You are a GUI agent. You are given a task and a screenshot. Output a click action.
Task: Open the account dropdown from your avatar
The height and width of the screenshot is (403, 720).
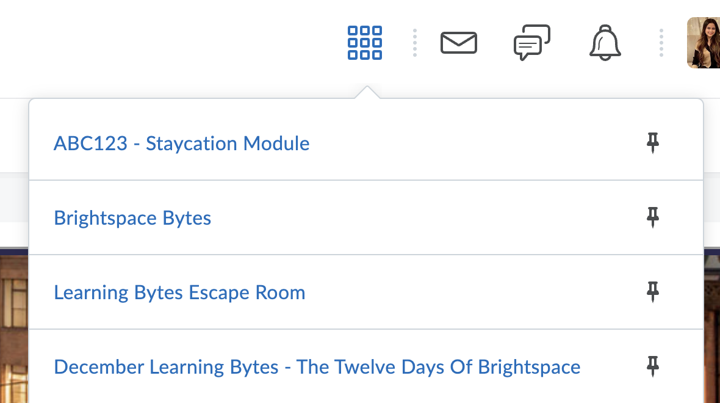pos(706,42)
